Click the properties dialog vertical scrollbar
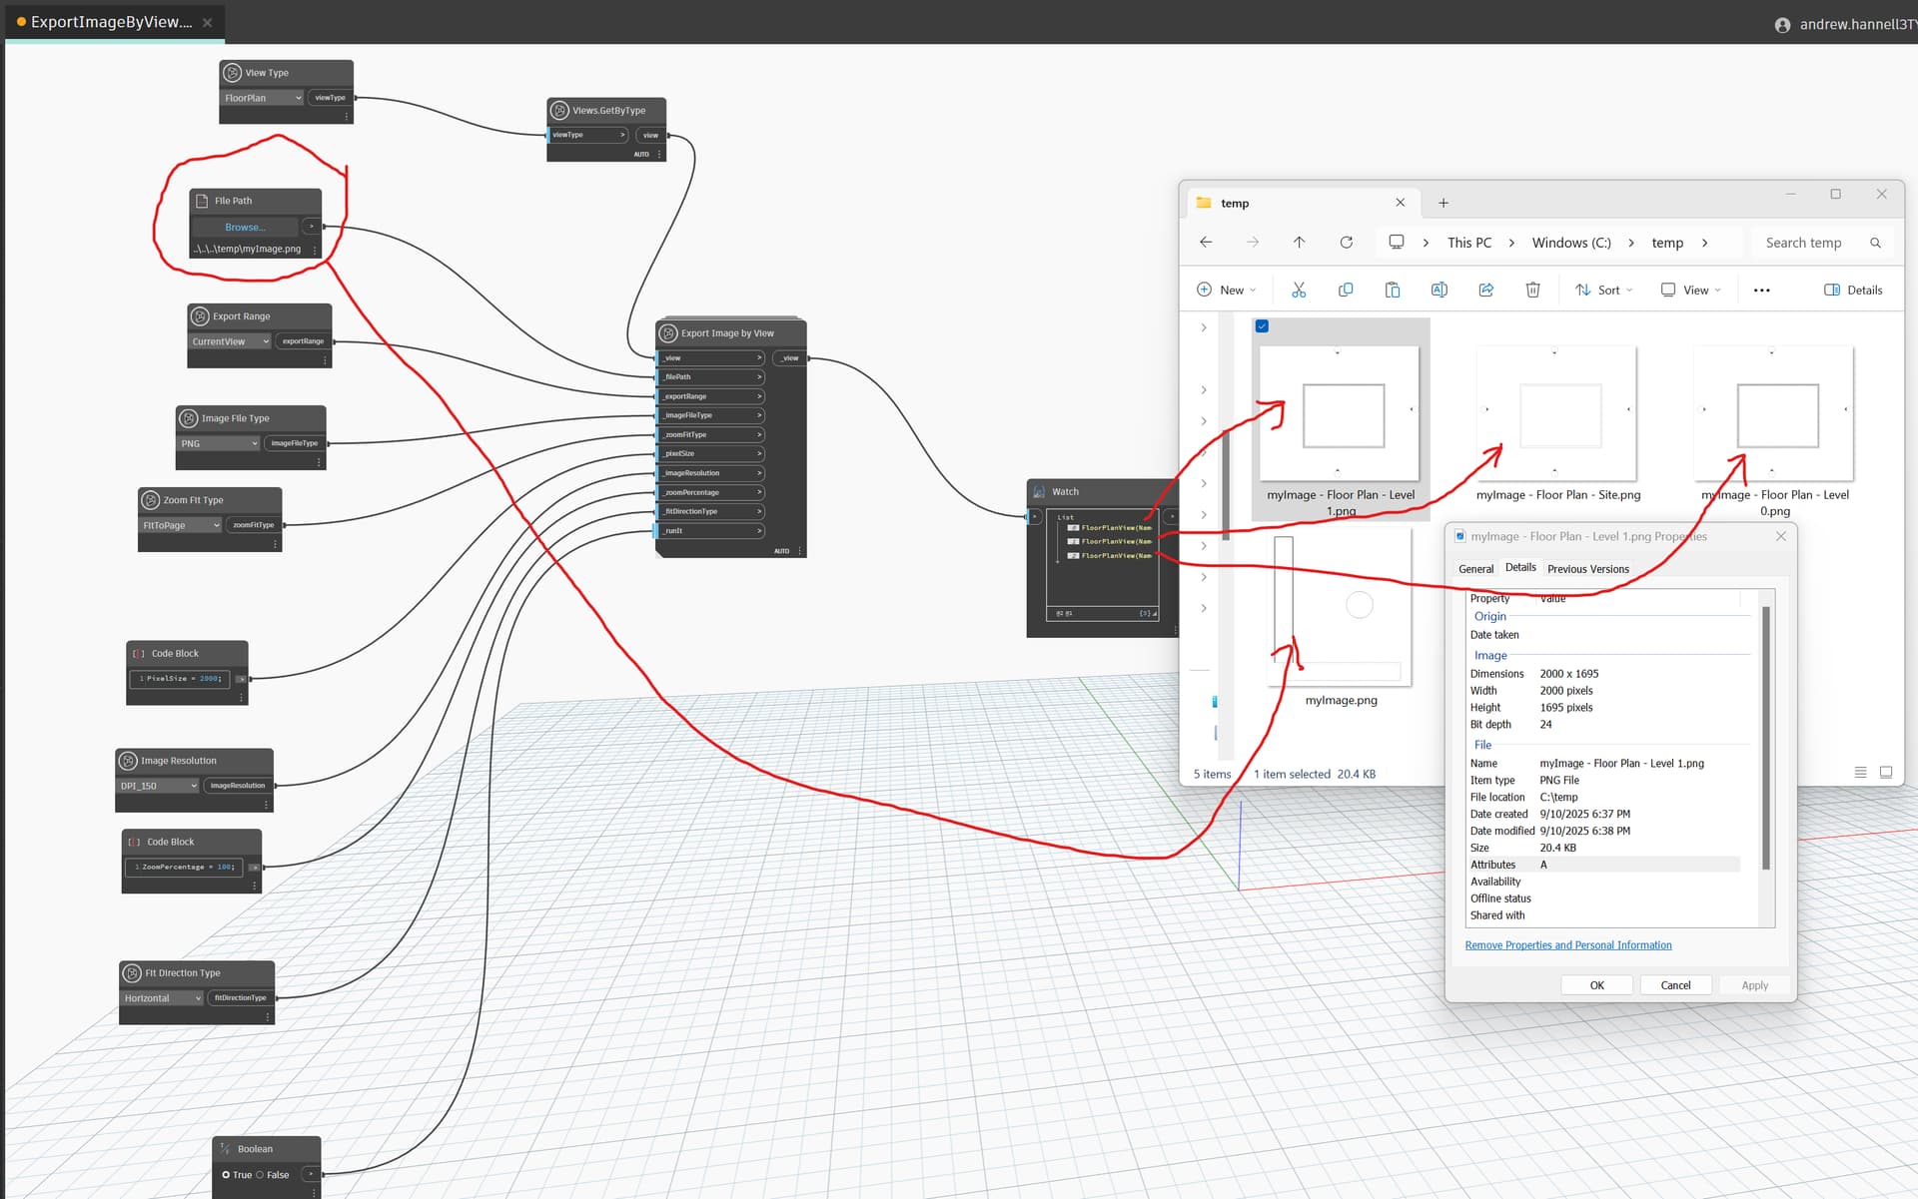 pos(1765,739)
